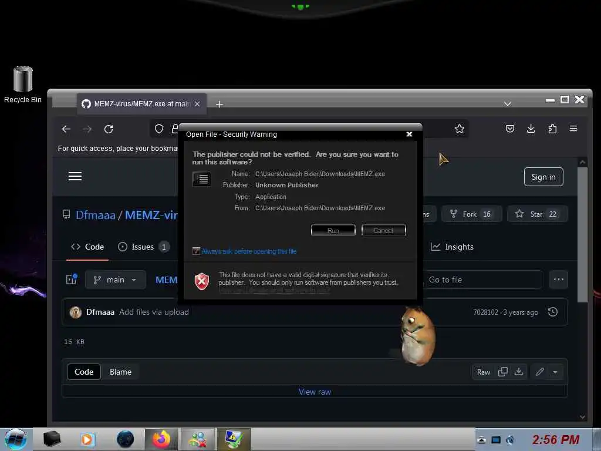Click the volume tray icon
The width and height of the screenshot is (601, 451).
(510, 439)
